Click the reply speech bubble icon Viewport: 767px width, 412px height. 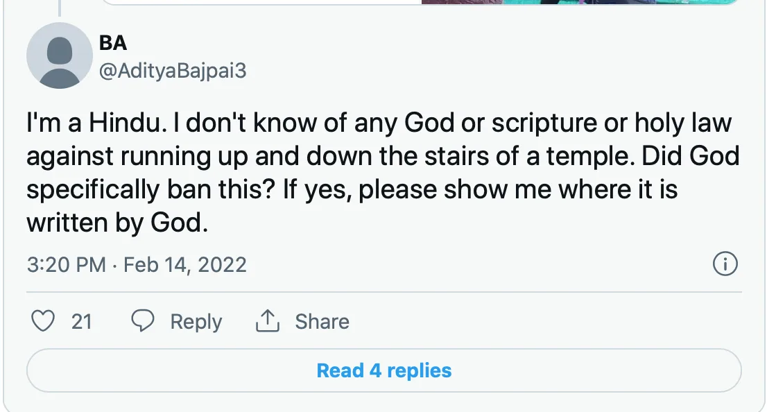point(143,321)
